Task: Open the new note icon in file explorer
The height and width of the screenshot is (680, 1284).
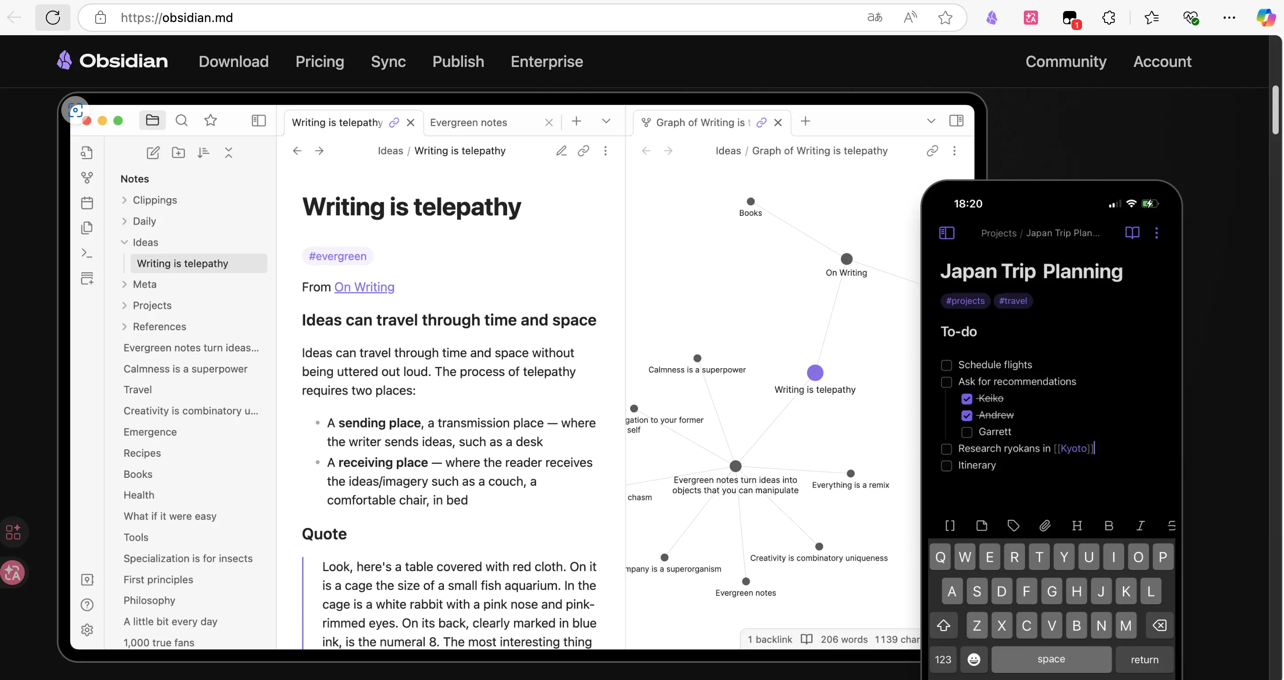Action: (x=153, y=152)
